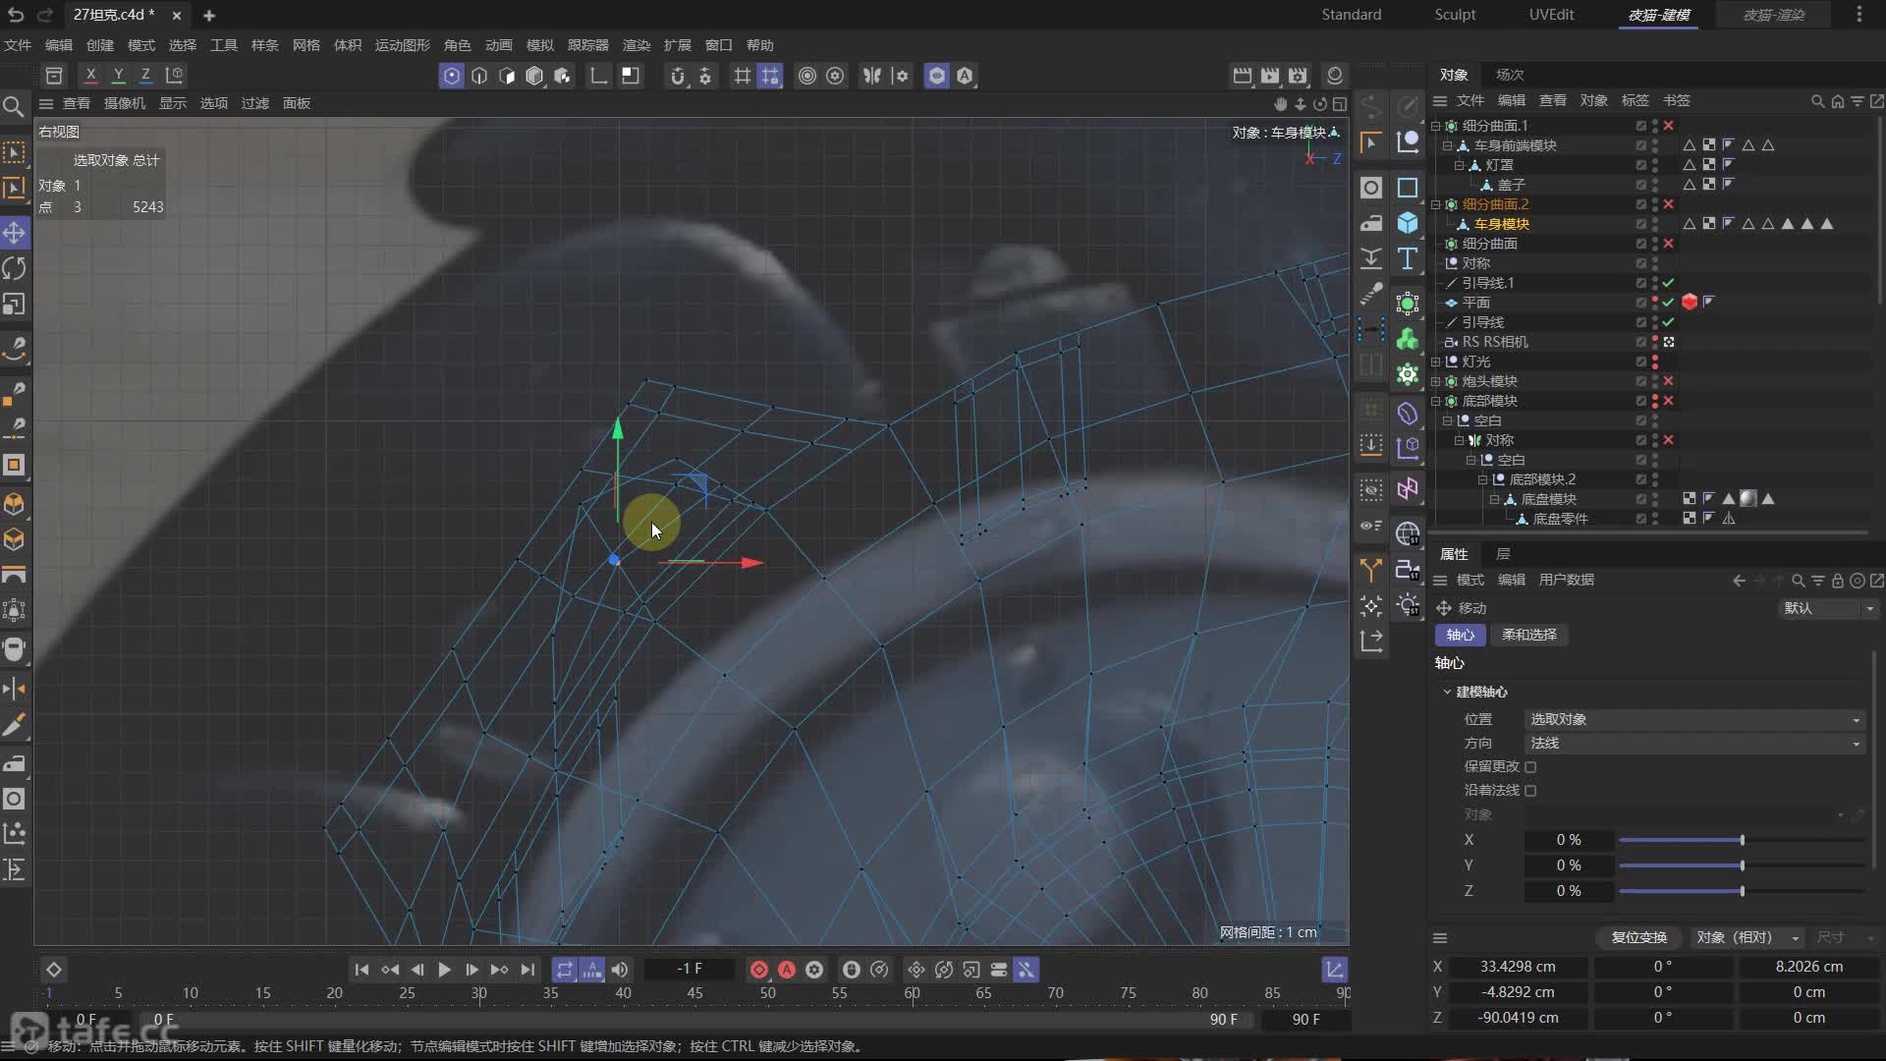Switch to the Sculpt layout
Image resolution: width=1886 pixels, height=1061 pixels.
coord(1455,15)
